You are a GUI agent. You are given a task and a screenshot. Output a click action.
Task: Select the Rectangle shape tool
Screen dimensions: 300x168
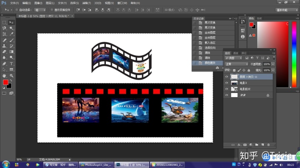[x=12, y=70]
